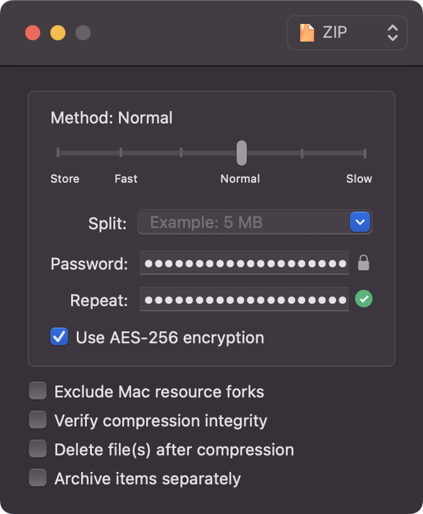Set compression method to Slow
The height and width of the screenshot is (514, 423).
click(x=365, y=152)
